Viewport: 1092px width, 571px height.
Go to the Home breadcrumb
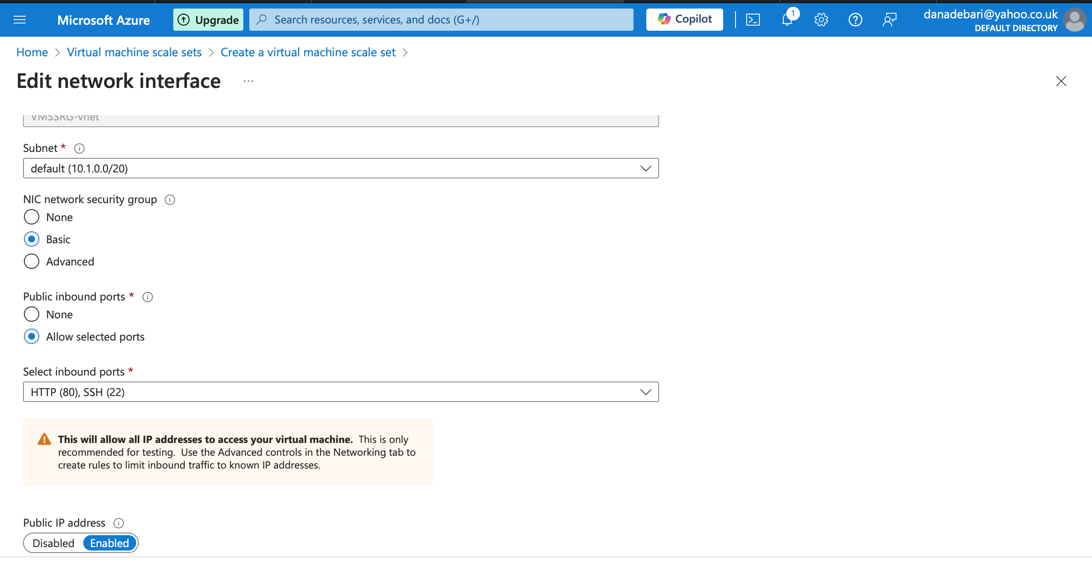tap(32, 52)
